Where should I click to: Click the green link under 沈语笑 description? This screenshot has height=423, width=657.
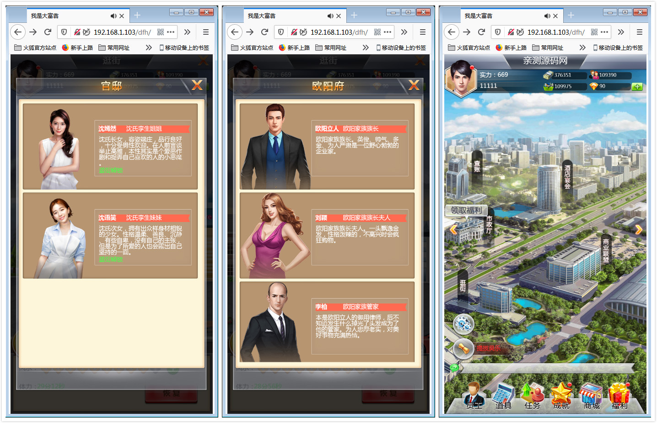coord(111,259)
